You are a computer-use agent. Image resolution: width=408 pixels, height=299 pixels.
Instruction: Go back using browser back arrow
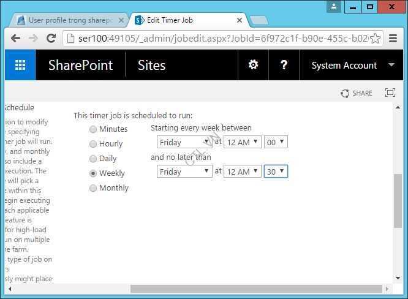pyautogui.click(x=15, y=39)
